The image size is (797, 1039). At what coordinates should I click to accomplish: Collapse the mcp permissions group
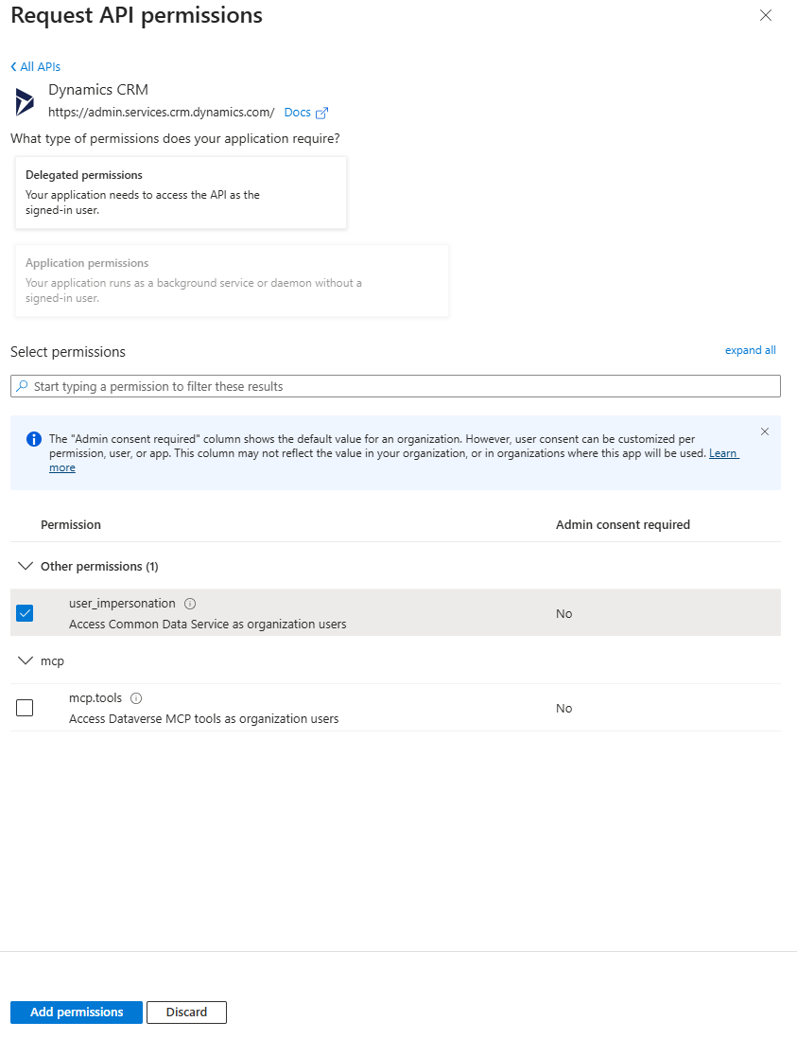point(26,660)
